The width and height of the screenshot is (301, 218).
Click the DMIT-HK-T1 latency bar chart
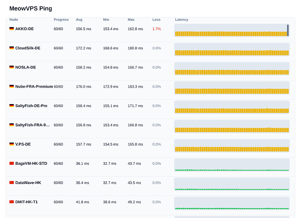coord(232,203)
